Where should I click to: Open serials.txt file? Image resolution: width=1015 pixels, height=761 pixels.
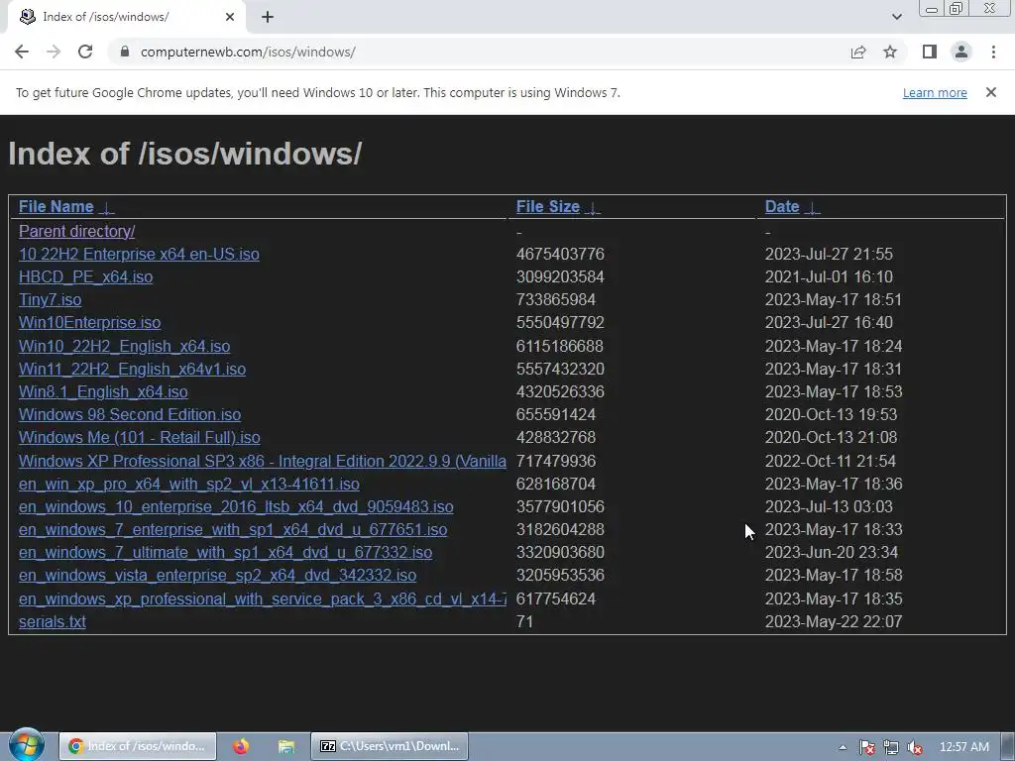click(52, 621)
